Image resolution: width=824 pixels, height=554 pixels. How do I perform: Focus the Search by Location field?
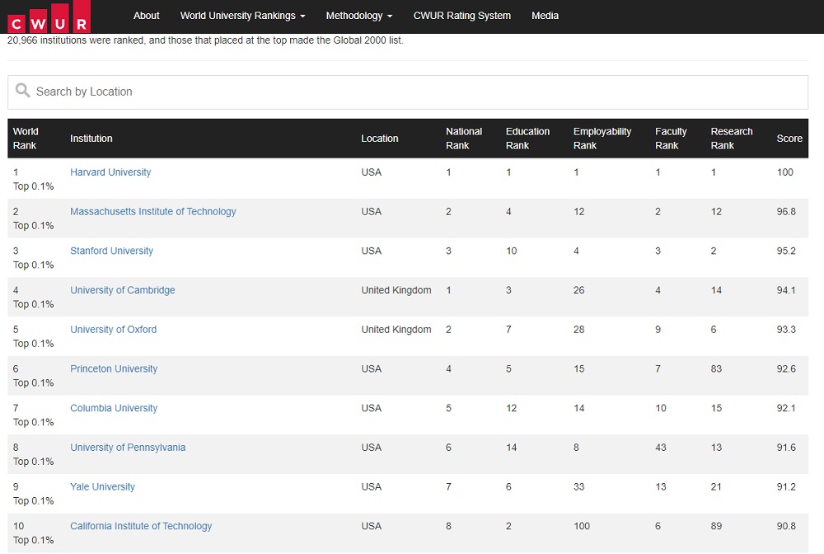point(412,92)
